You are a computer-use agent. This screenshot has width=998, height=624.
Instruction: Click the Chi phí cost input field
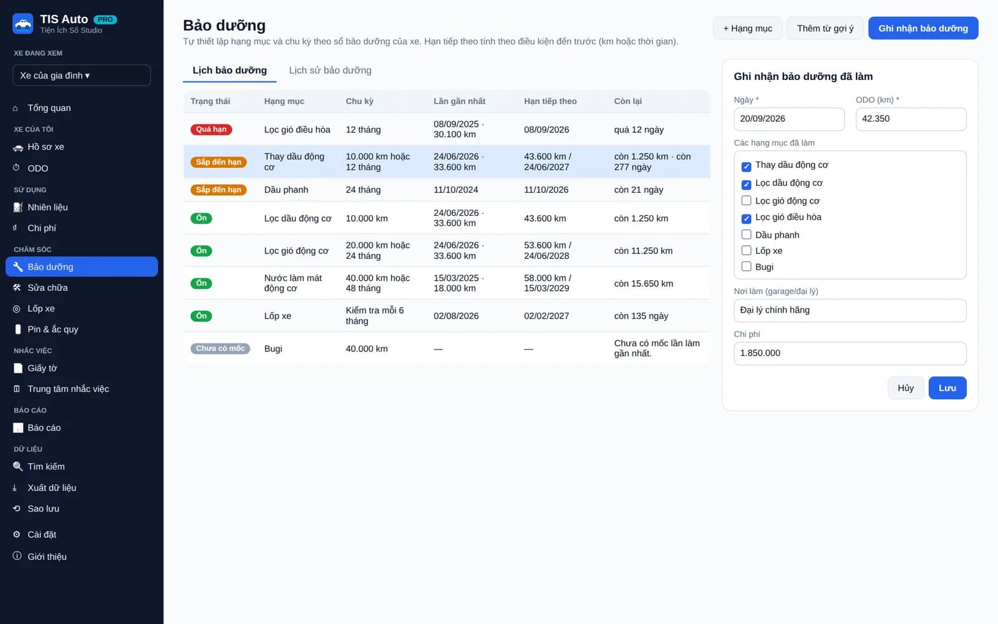850,354
